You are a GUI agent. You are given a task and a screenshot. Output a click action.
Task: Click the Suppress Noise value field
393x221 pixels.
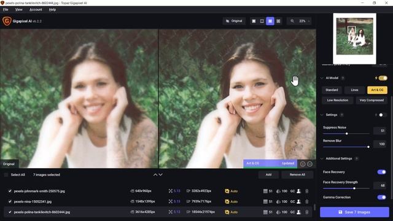[x=379, y=131]
